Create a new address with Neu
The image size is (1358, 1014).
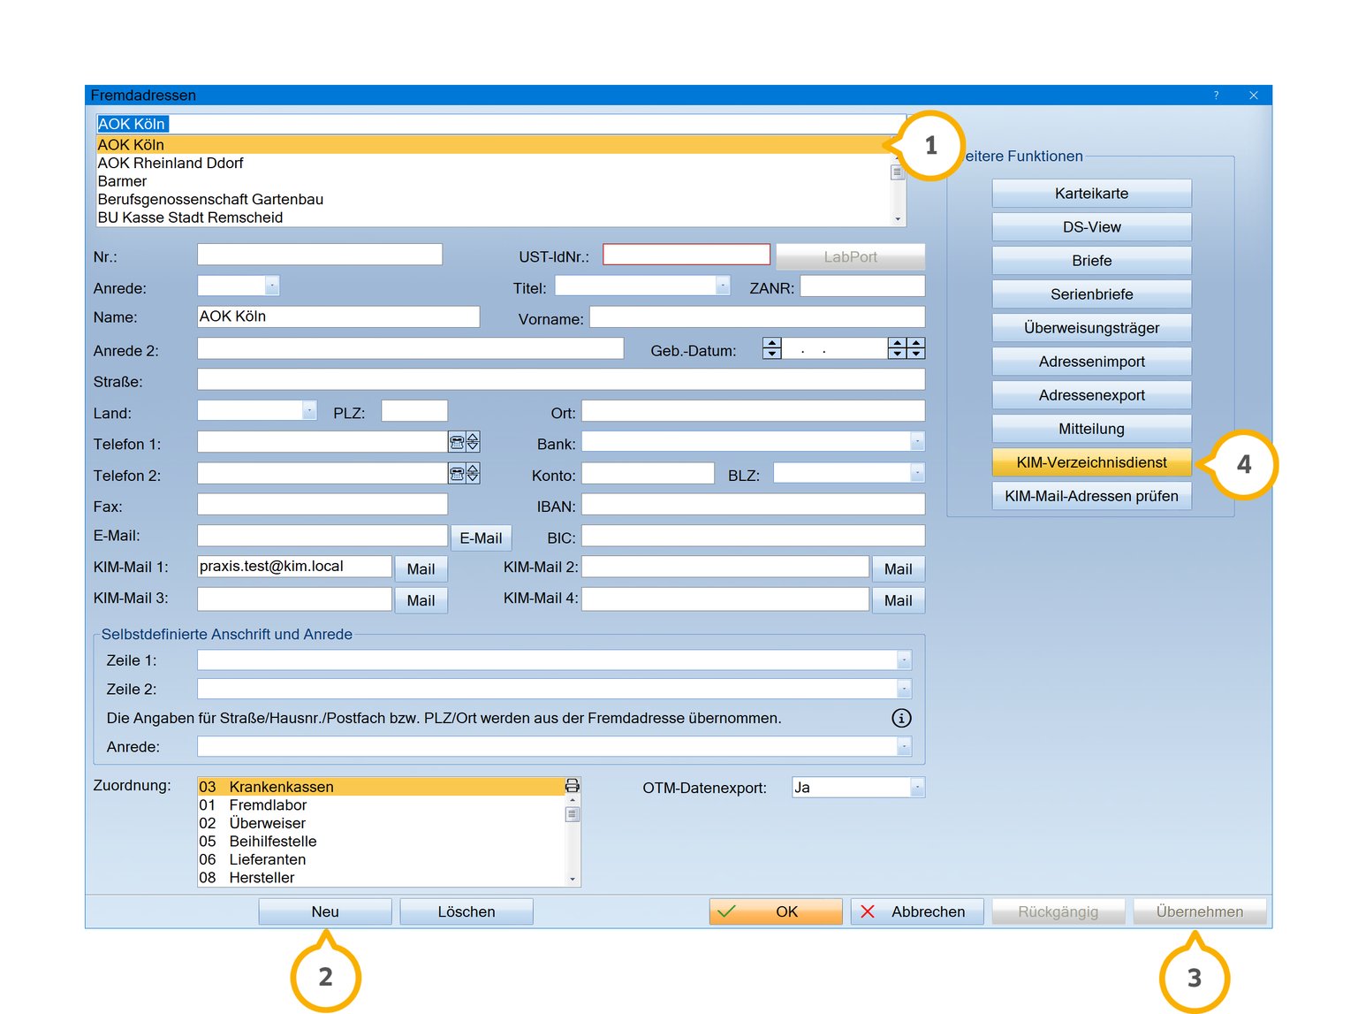325,911
